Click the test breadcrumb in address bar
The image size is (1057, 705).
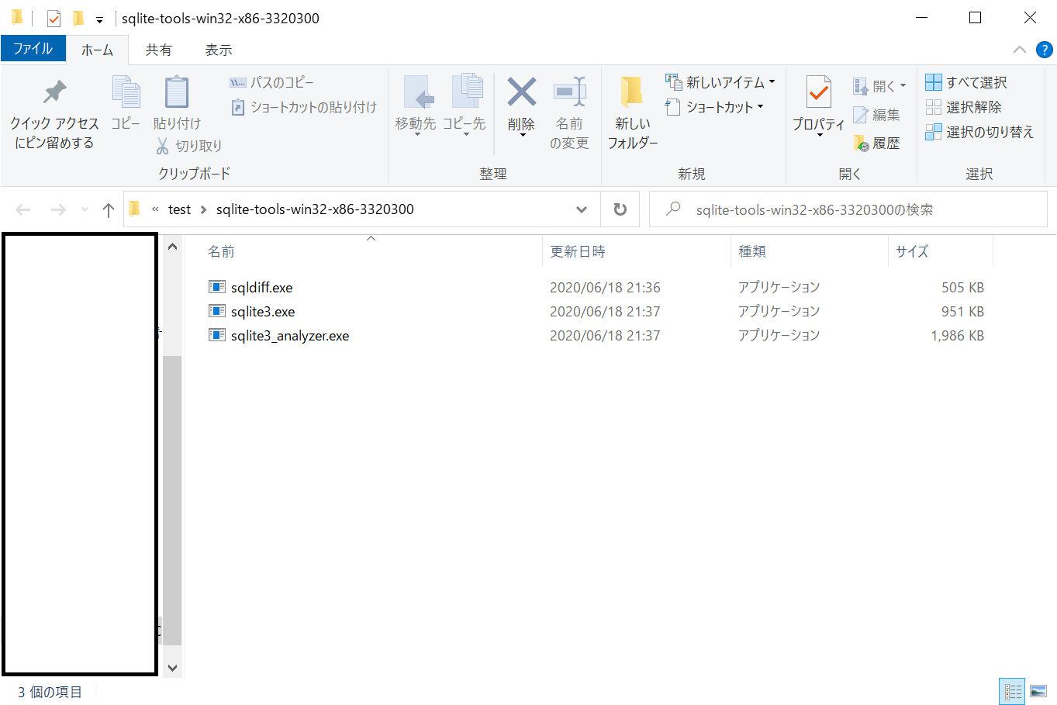[179, 209]
